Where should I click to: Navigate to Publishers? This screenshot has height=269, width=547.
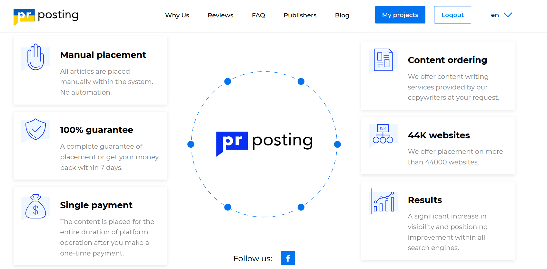[x=300, y=15]
